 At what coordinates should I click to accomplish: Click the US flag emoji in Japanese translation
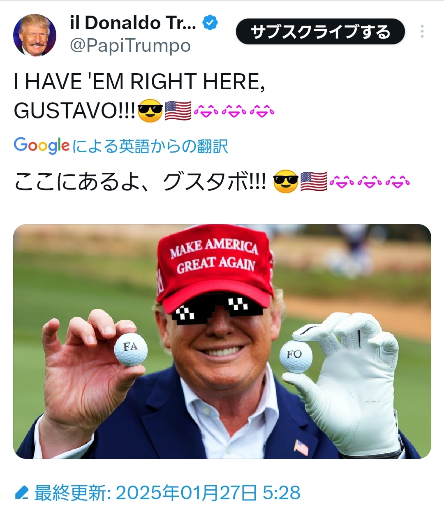coord(314,181)
